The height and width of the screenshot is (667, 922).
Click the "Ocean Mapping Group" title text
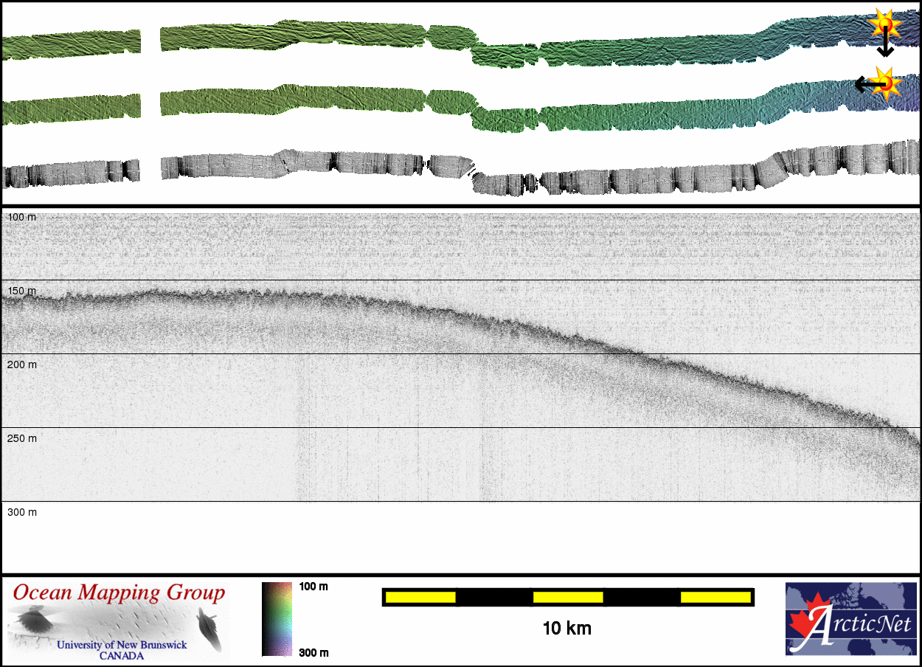(x=119, y=592)
